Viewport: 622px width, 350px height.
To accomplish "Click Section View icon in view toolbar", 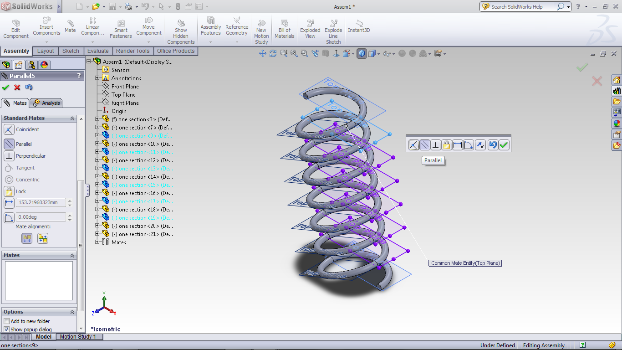I will (x=326, y=53).
